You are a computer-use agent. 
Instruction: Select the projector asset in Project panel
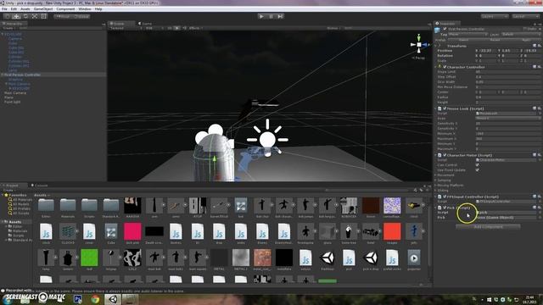tap(414, 260)
